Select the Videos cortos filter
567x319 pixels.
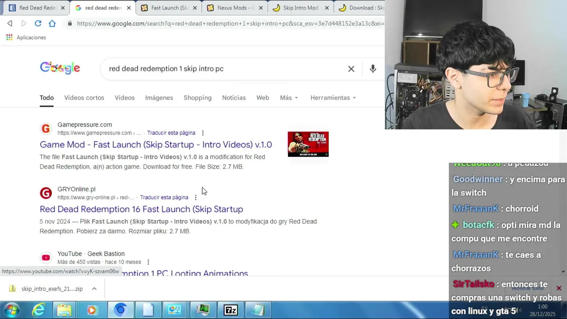coord(84,98)
